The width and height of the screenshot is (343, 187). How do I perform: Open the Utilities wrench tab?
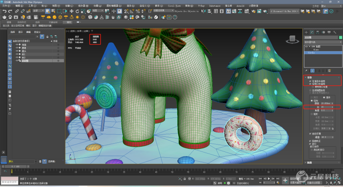click(335, 32)
